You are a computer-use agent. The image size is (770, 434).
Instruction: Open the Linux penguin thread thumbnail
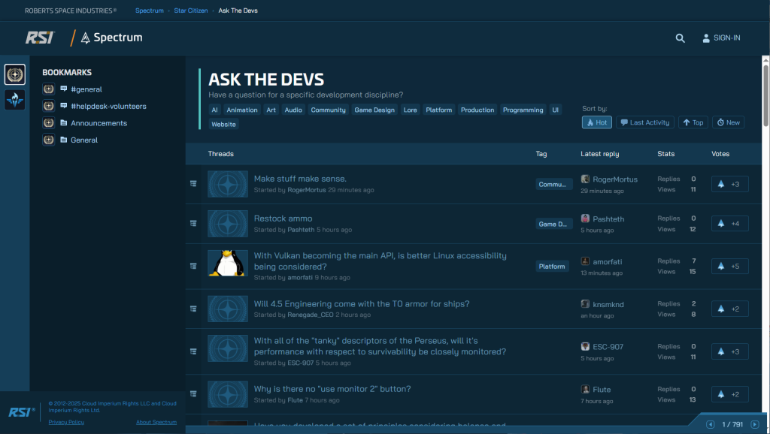pyautogui.click(x=227, y=264)
